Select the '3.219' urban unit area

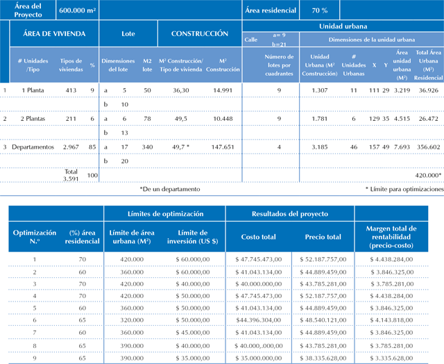(402, 90)
